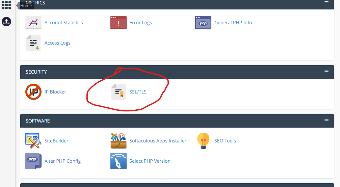Viewport: 340px width, 187px height.
Task: Open the Softaculous Apps Installer icon
Action: point(119,141)
